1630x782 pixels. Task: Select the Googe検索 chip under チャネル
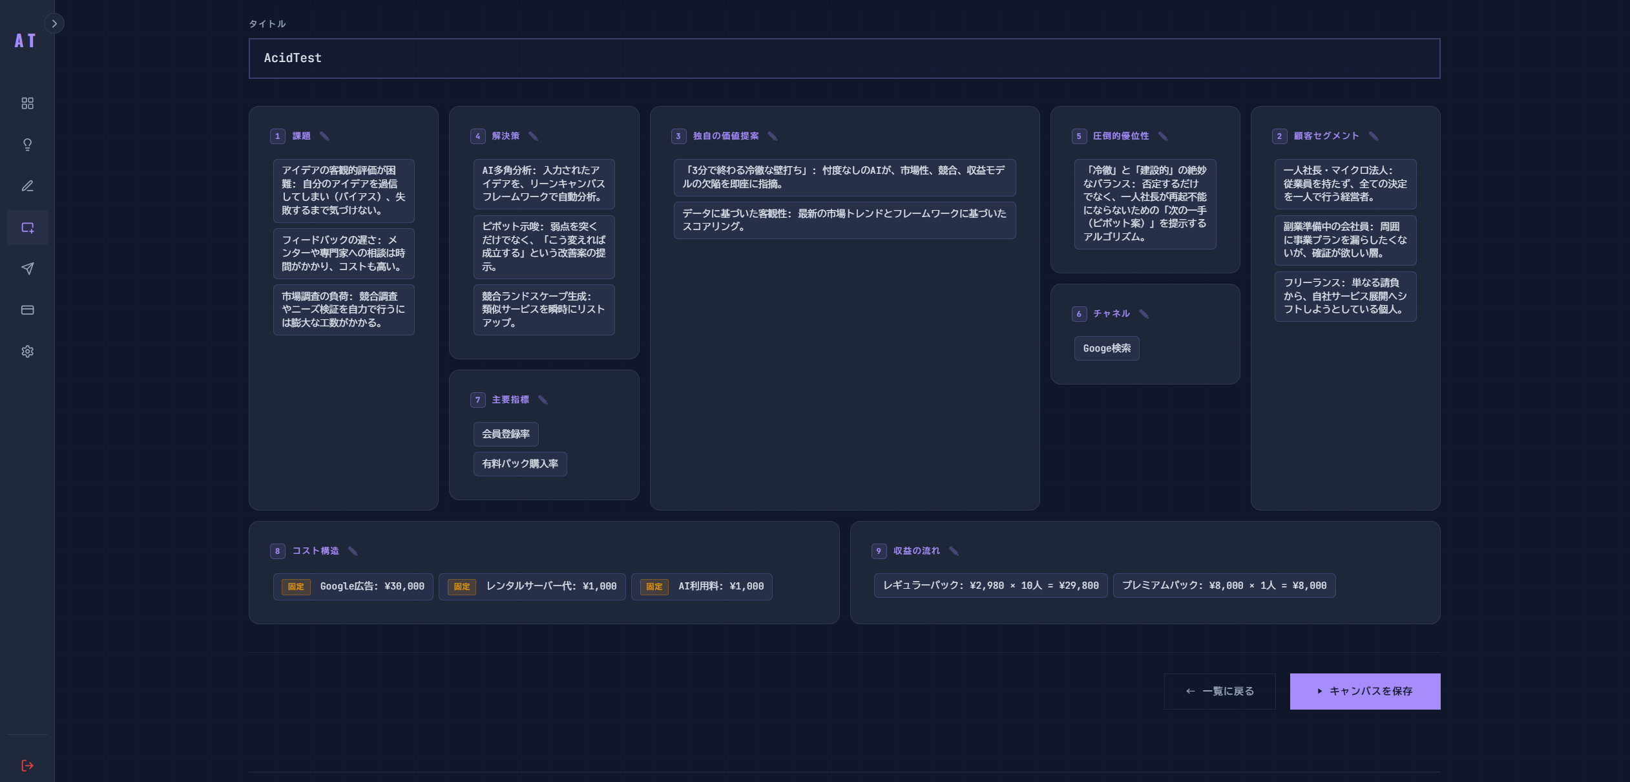(x=1107, y=348)
